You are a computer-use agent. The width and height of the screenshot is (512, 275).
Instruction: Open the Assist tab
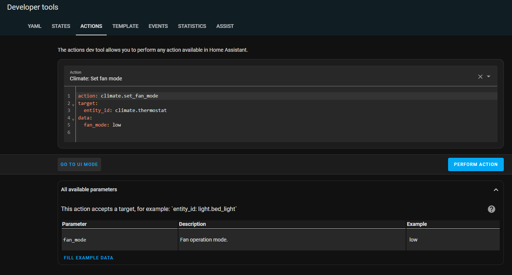225,26
